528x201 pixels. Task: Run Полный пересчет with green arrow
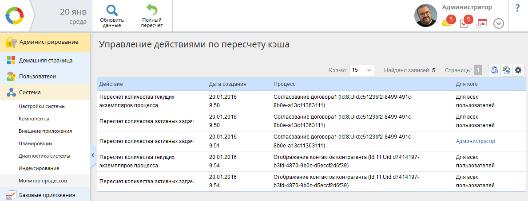[152, 16]
